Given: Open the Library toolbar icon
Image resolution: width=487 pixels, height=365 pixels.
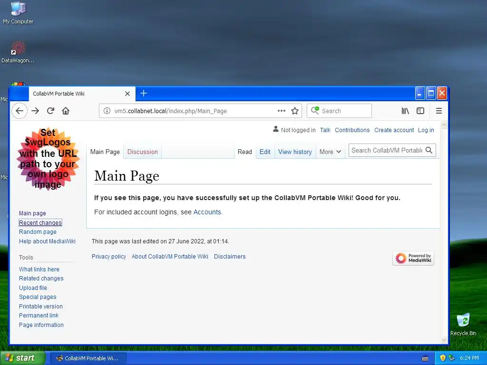Looking at the screenshot, I should tap(405, 111).
